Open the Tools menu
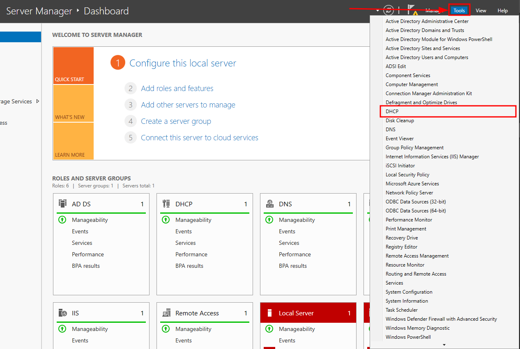Viewport: 520px width, 349px height. (x=459, y=11)
